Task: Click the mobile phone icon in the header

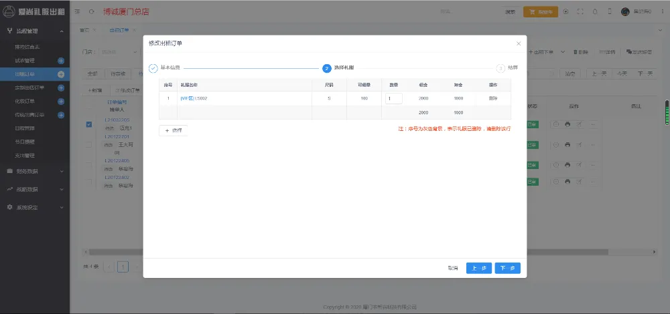Action: click(x=609, y=11)
